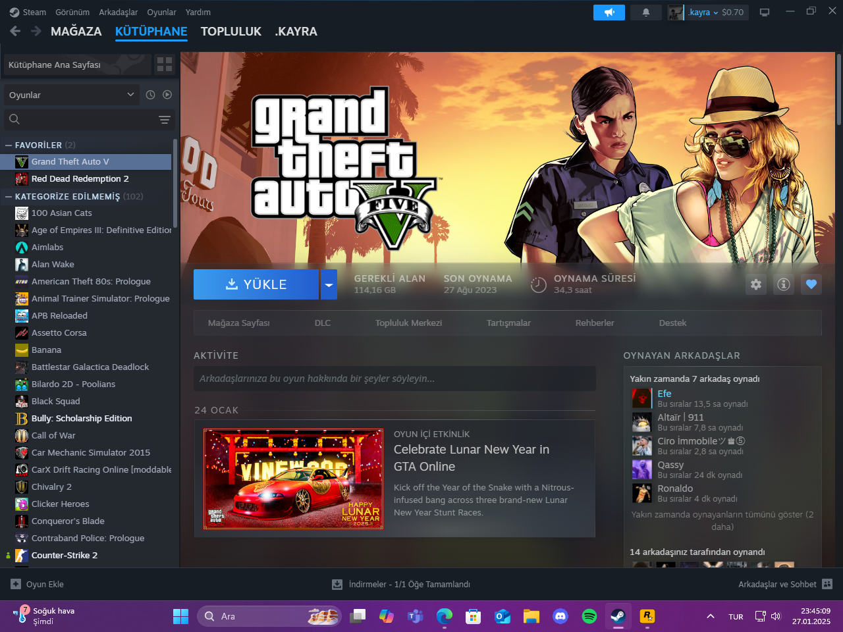Open Qassy's friend avatar

(641, 469)
